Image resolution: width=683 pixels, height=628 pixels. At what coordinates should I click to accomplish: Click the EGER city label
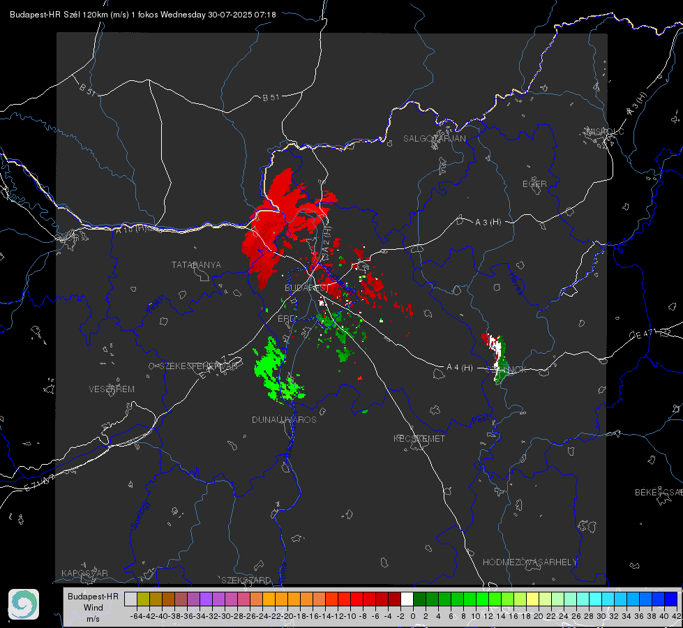(534, 184)
